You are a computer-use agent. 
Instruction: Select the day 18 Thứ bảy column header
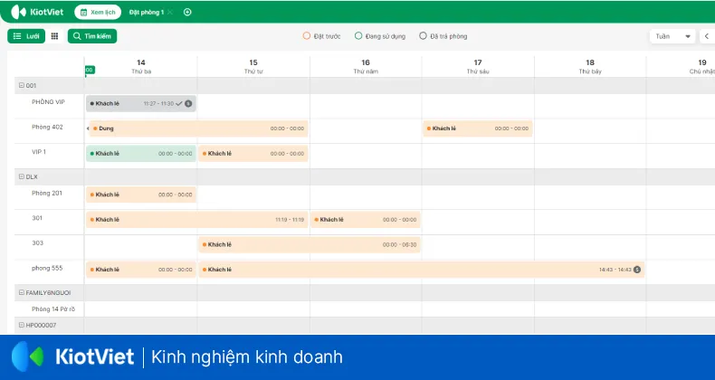pos(590,67)
